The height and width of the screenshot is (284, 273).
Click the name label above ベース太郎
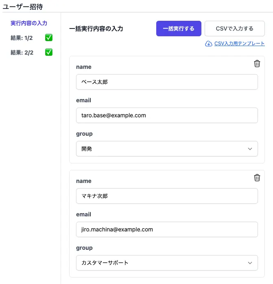tap(84, 67)
